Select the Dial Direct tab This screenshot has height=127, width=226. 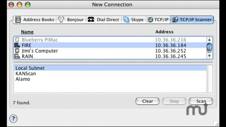pyautogui.click(x=104, y=20)
